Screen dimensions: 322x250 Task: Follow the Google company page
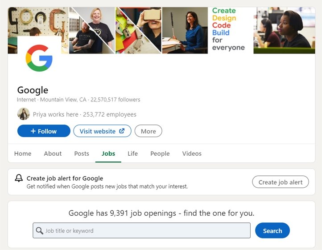tap(44, 131)
